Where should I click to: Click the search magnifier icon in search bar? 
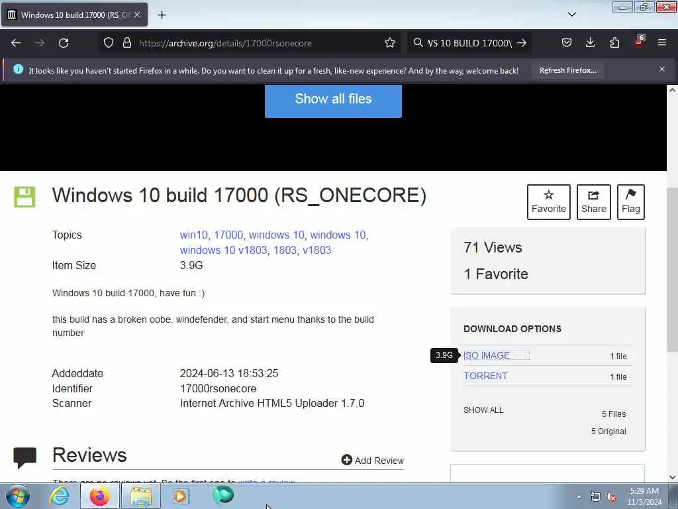pyautogui.click(x=418, y=43)
